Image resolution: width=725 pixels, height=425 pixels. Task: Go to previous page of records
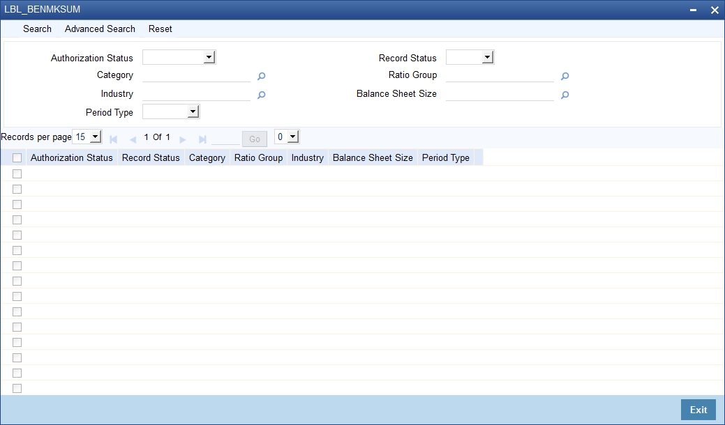pos(133,139)
